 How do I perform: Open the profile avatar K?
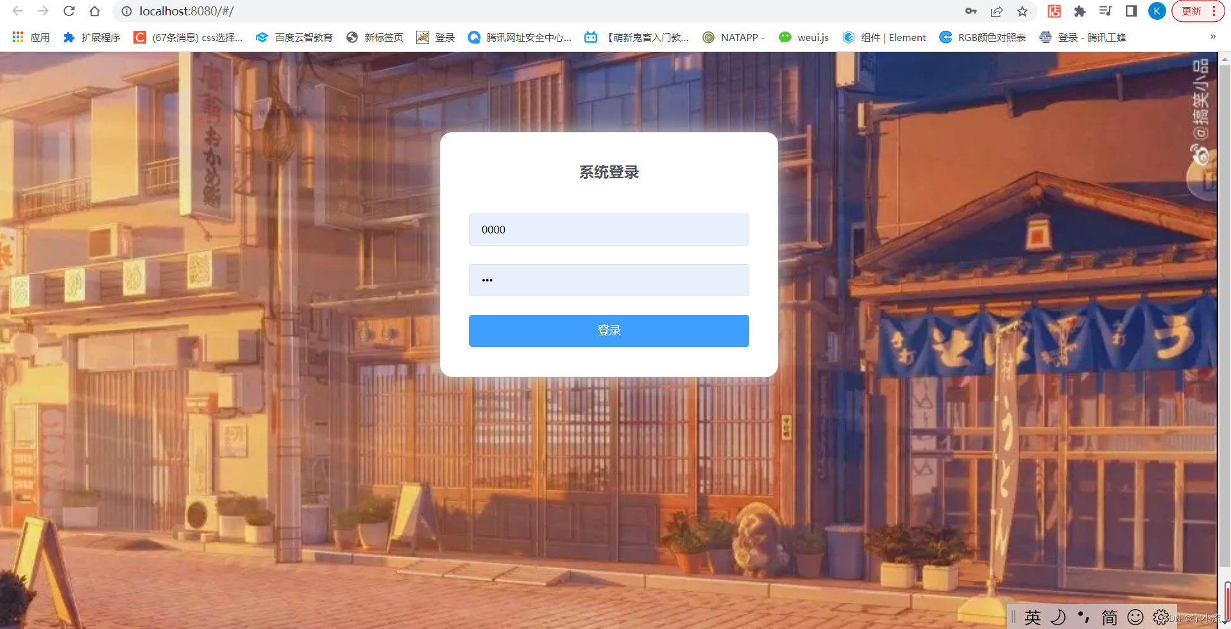pyautogui.click(x=1157, y=11)
